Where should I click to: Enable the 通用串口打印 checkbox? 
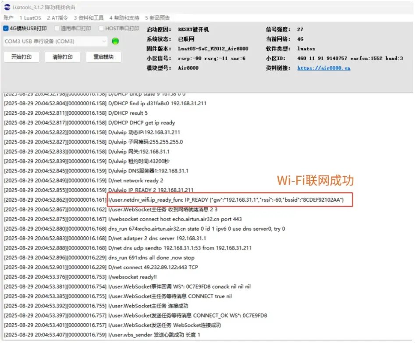[57, 29]
